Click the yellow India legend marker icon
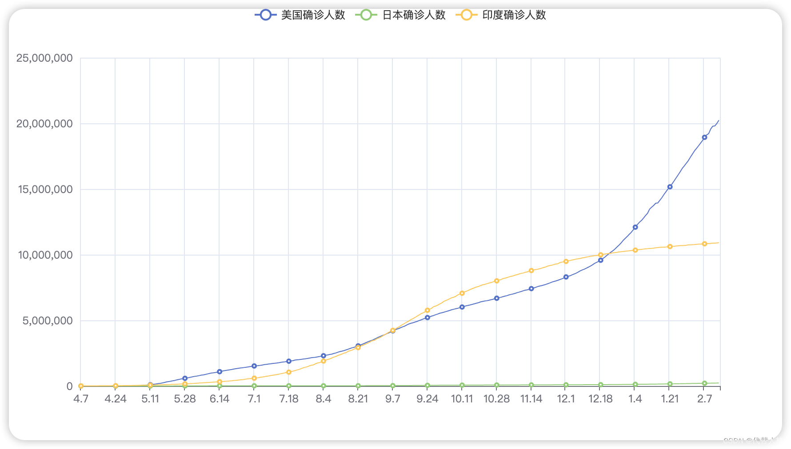This screenshot has width=791, height=449. (x=466, y=15)
